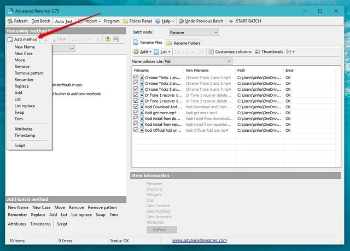Image resolution: width=350 pixels, height=251 pixels.
Task: Open the www.advancedrenamer.com link
Action: 199,241
